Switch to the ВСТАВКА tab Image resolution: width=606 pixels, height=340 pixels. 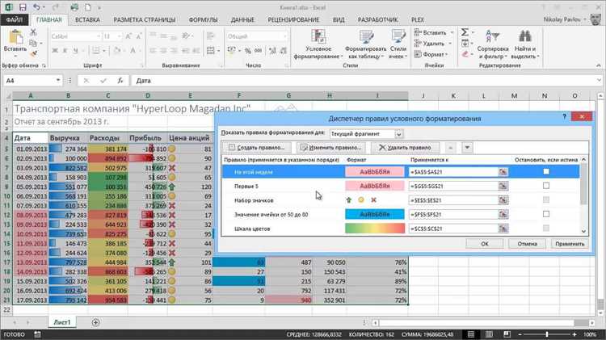coord(87,19)
